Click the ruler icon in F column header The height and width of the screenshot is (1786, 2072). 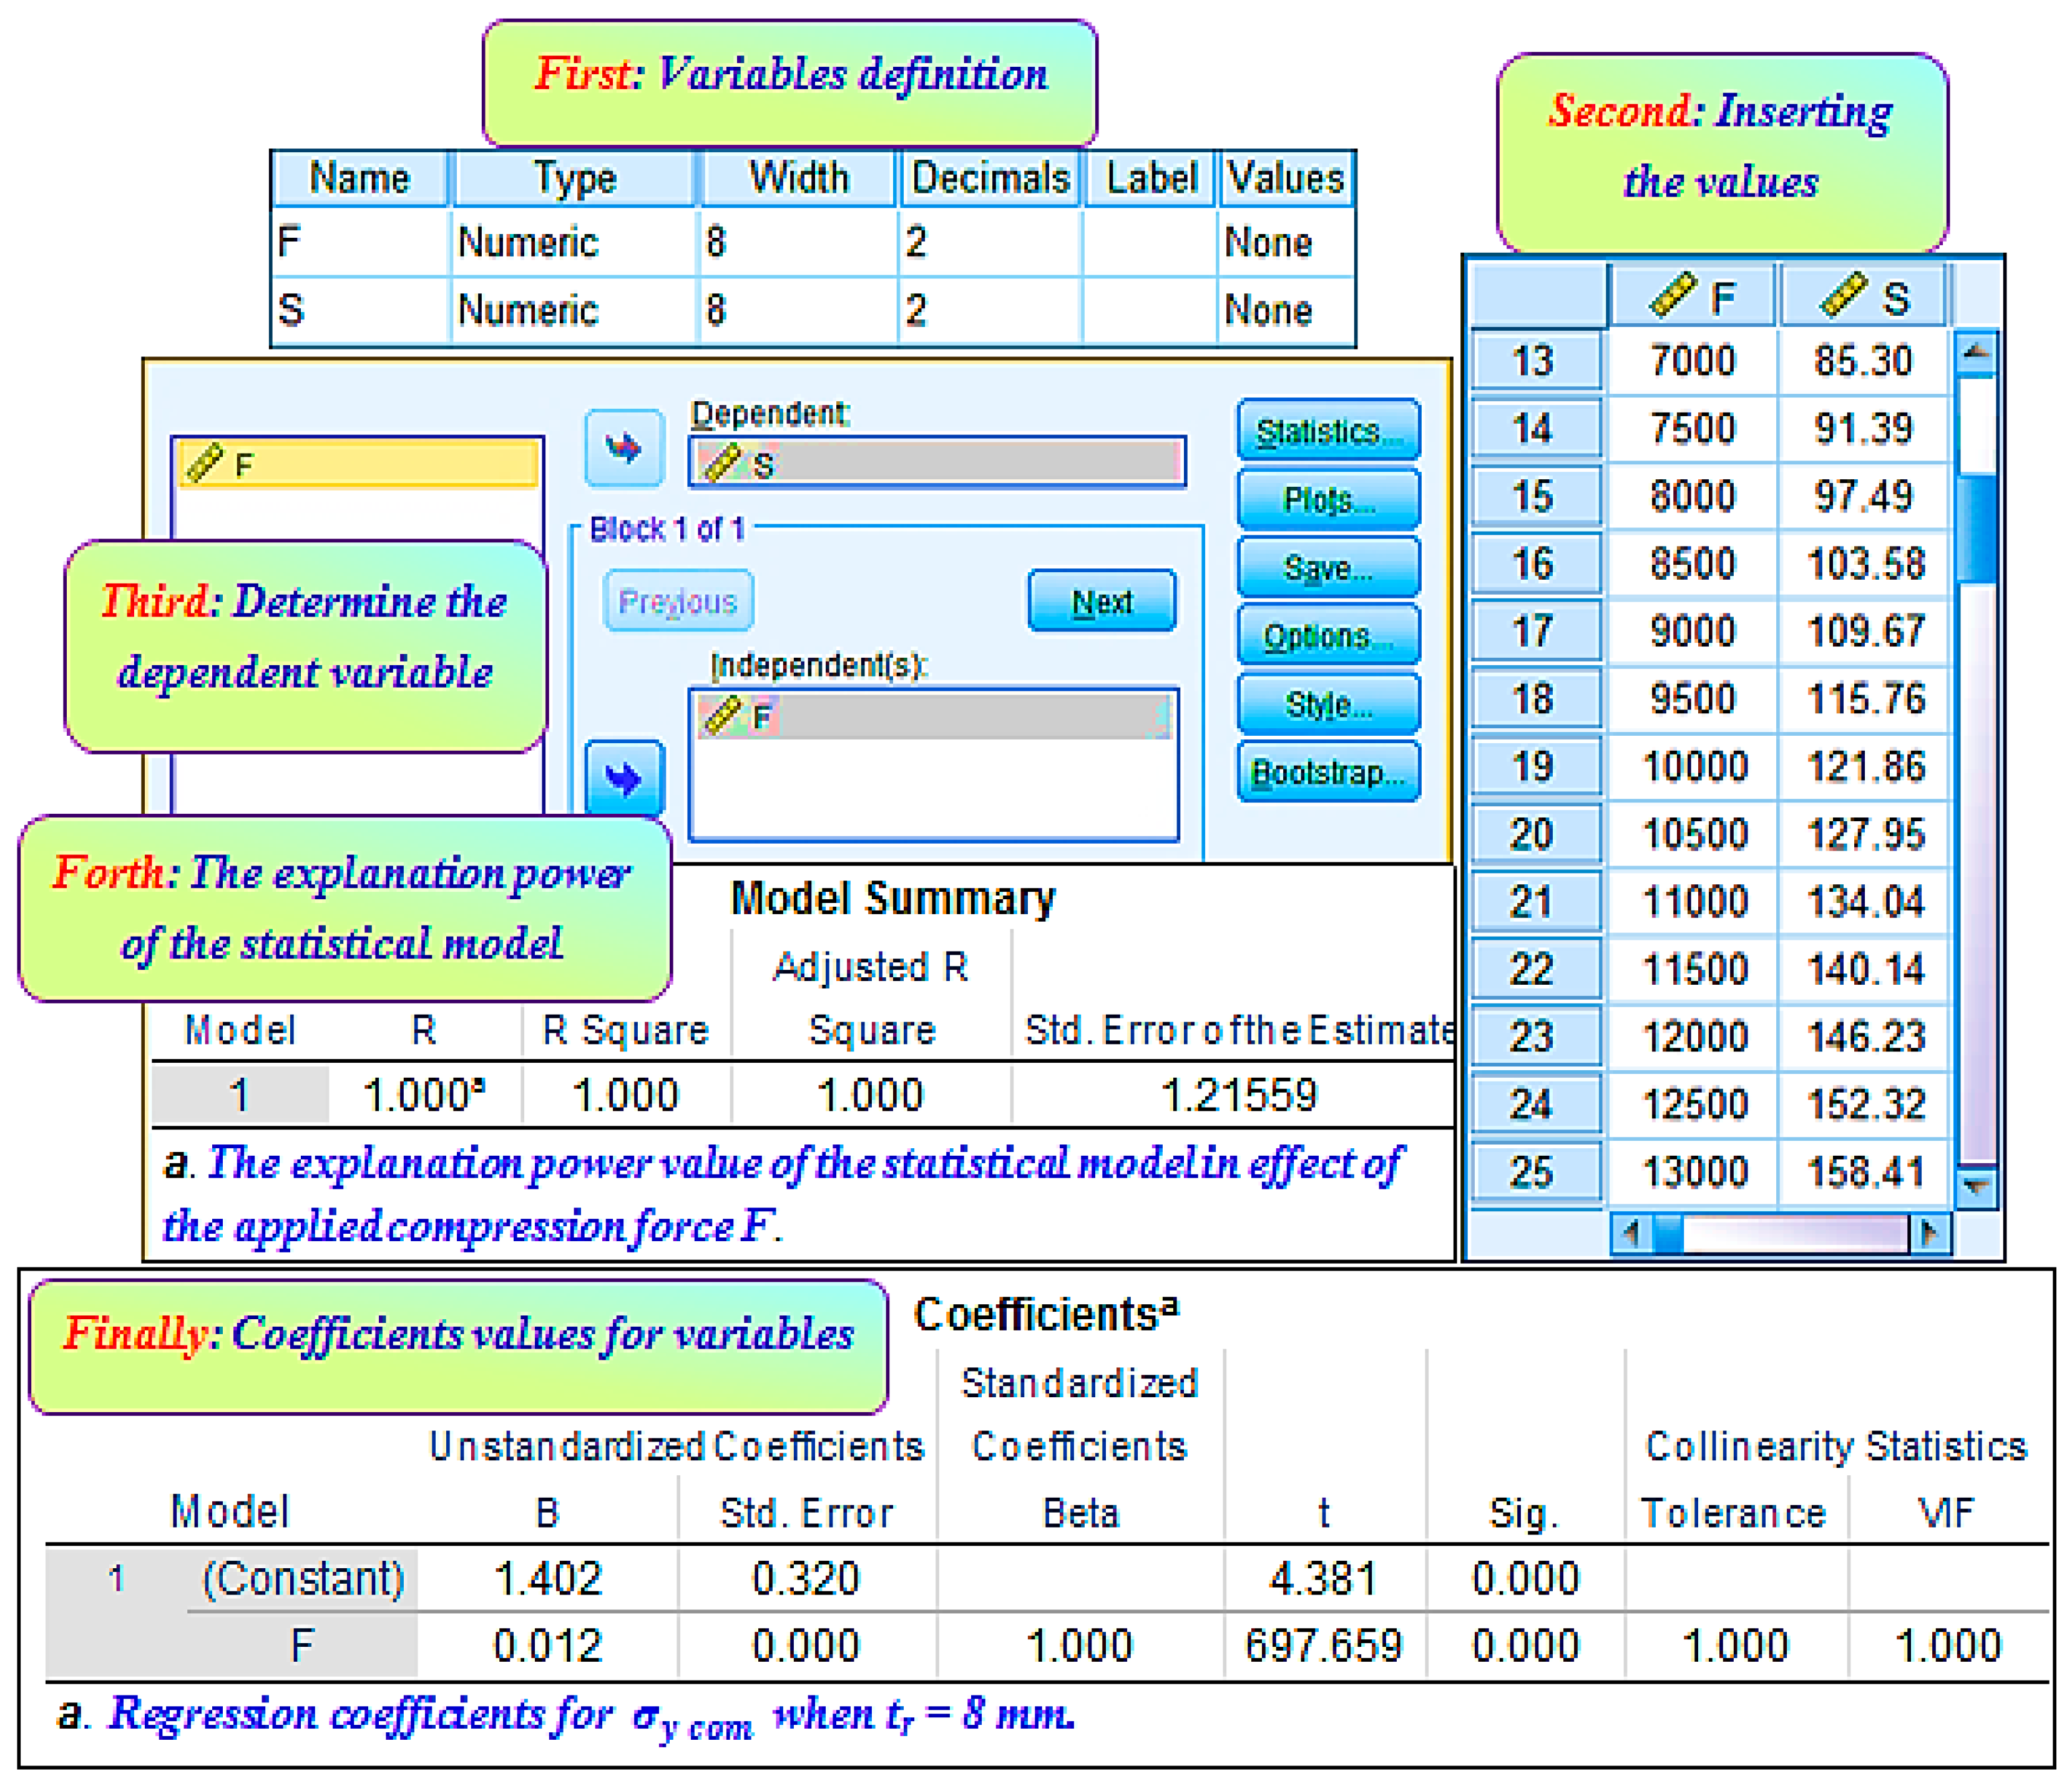(1673, 295)
